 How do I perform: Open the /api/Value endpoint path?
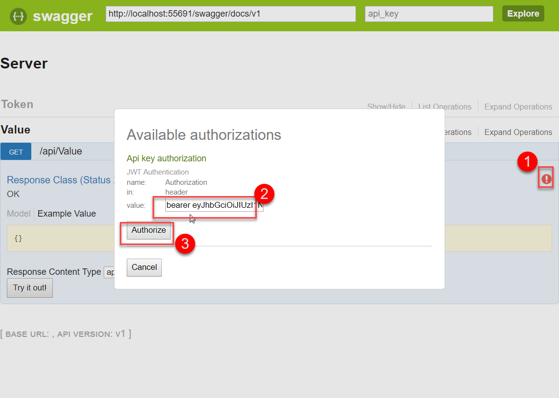click(x=61, y=152)
